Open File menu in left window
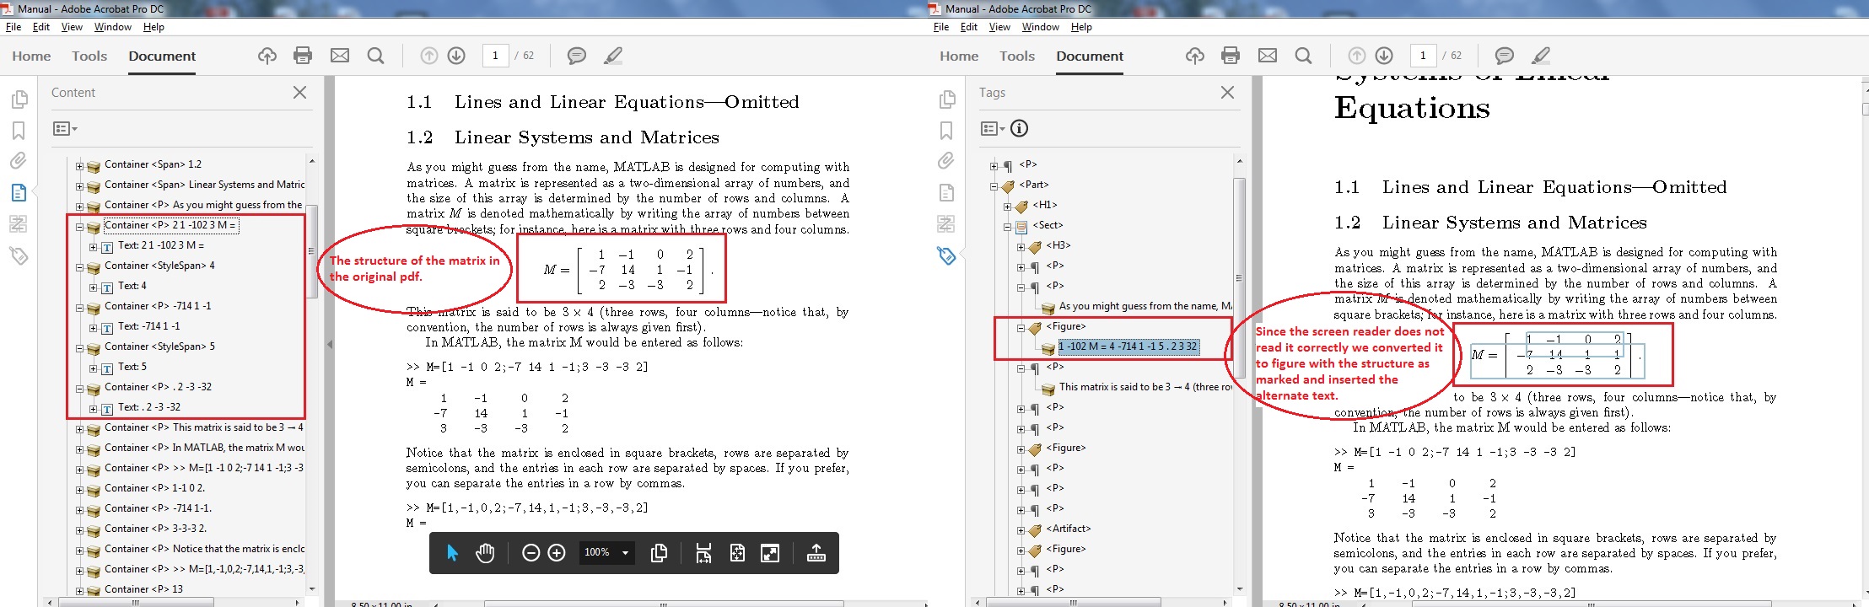Viewport: 1869px width, 607px height. 13,27
